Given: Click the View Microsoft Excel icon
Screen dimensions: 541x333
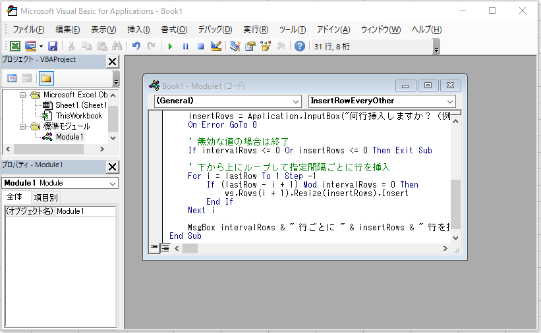Looking at the screenshot, I should pyautogui.click(x=15, y=46).
